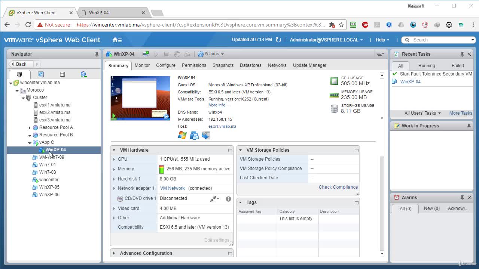Click the summary pane scroll-down arrow
Image resolution: width=479 pixels, height=269 pixels.
pyautogui.click(x=382, y=254)
